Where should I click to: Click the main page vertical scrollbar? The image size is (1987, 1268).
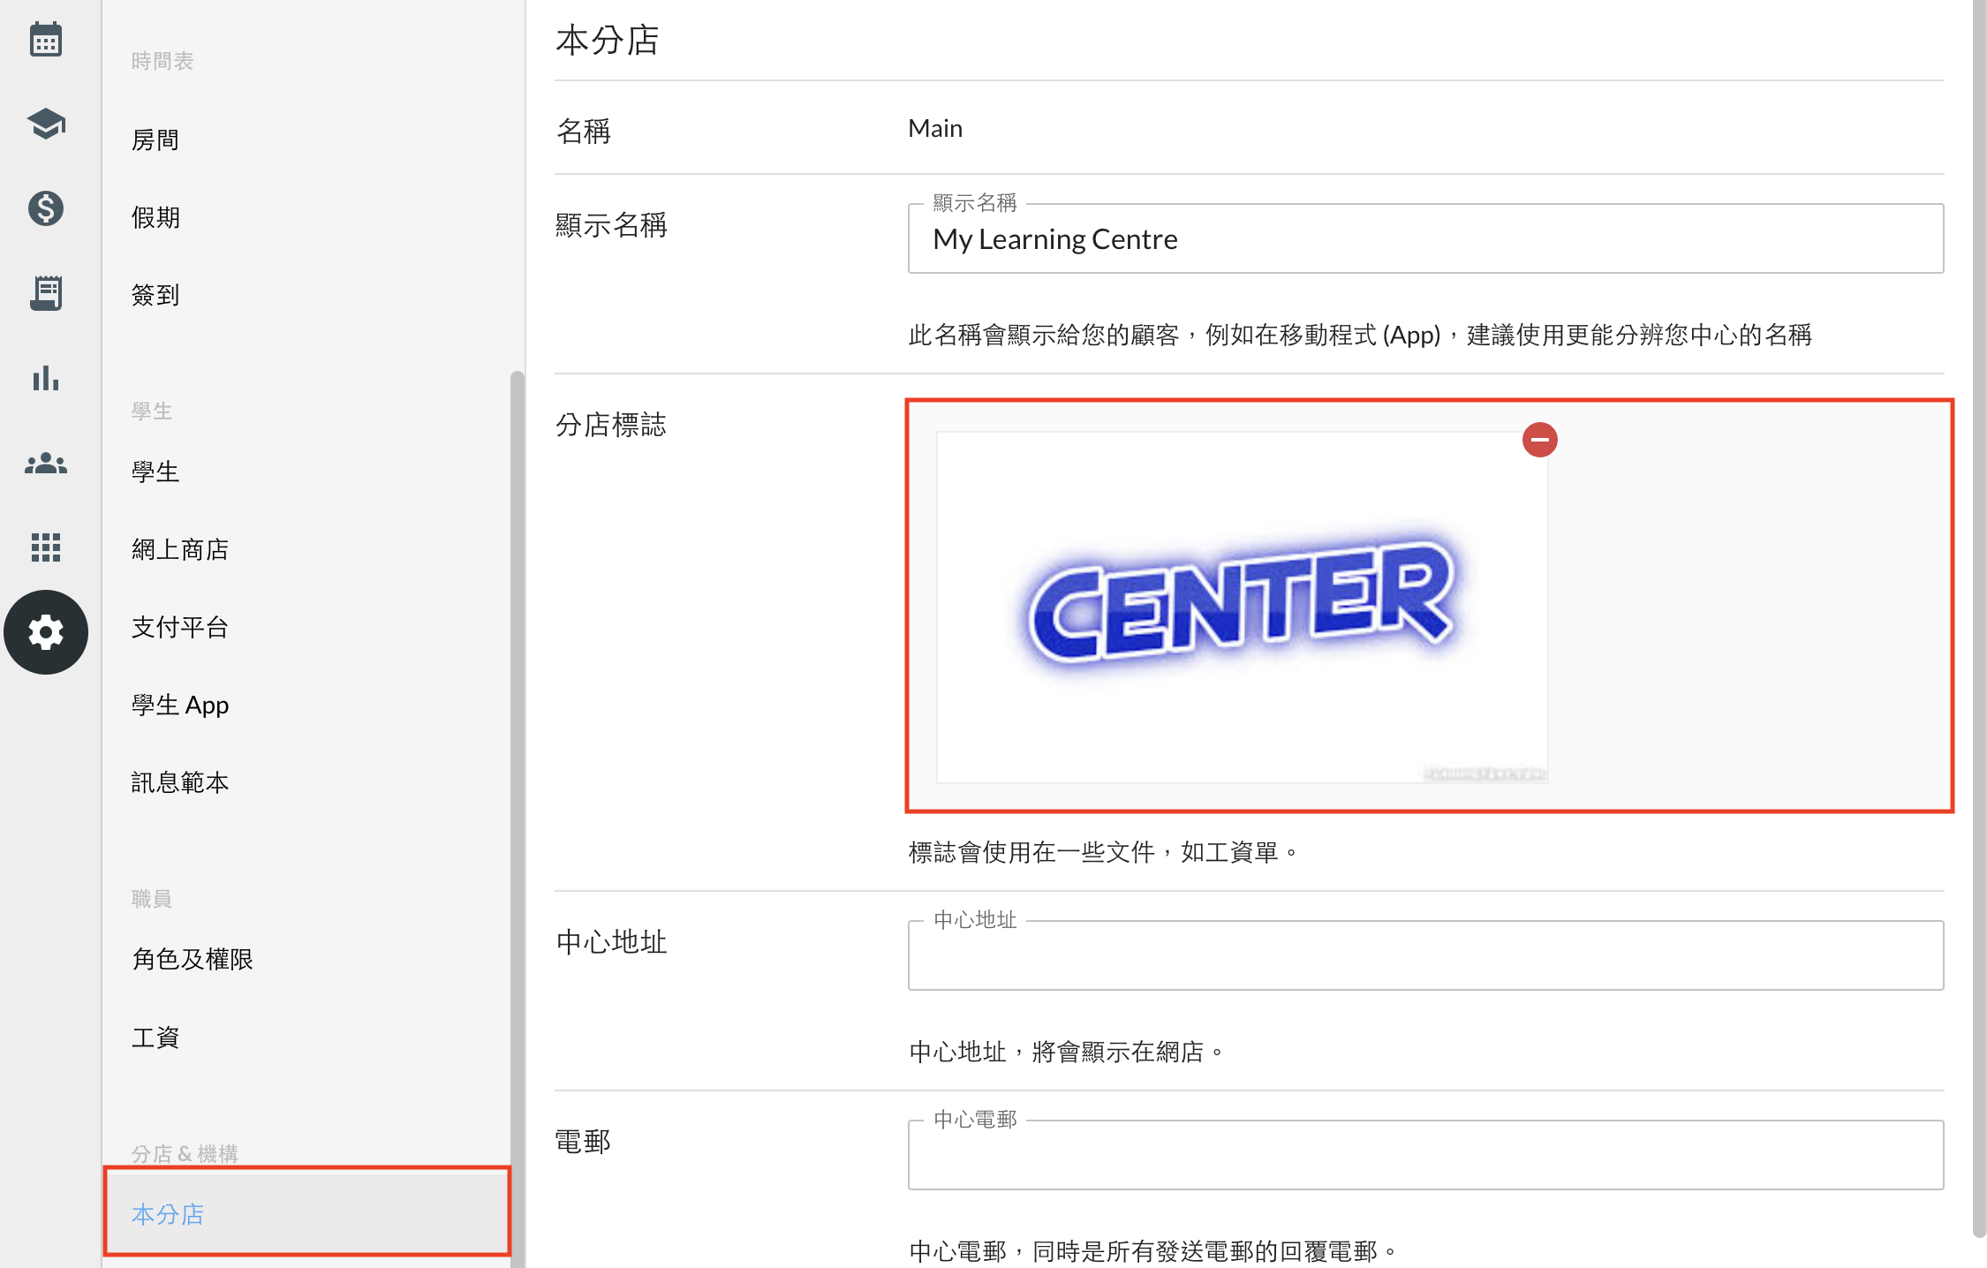1979,618
